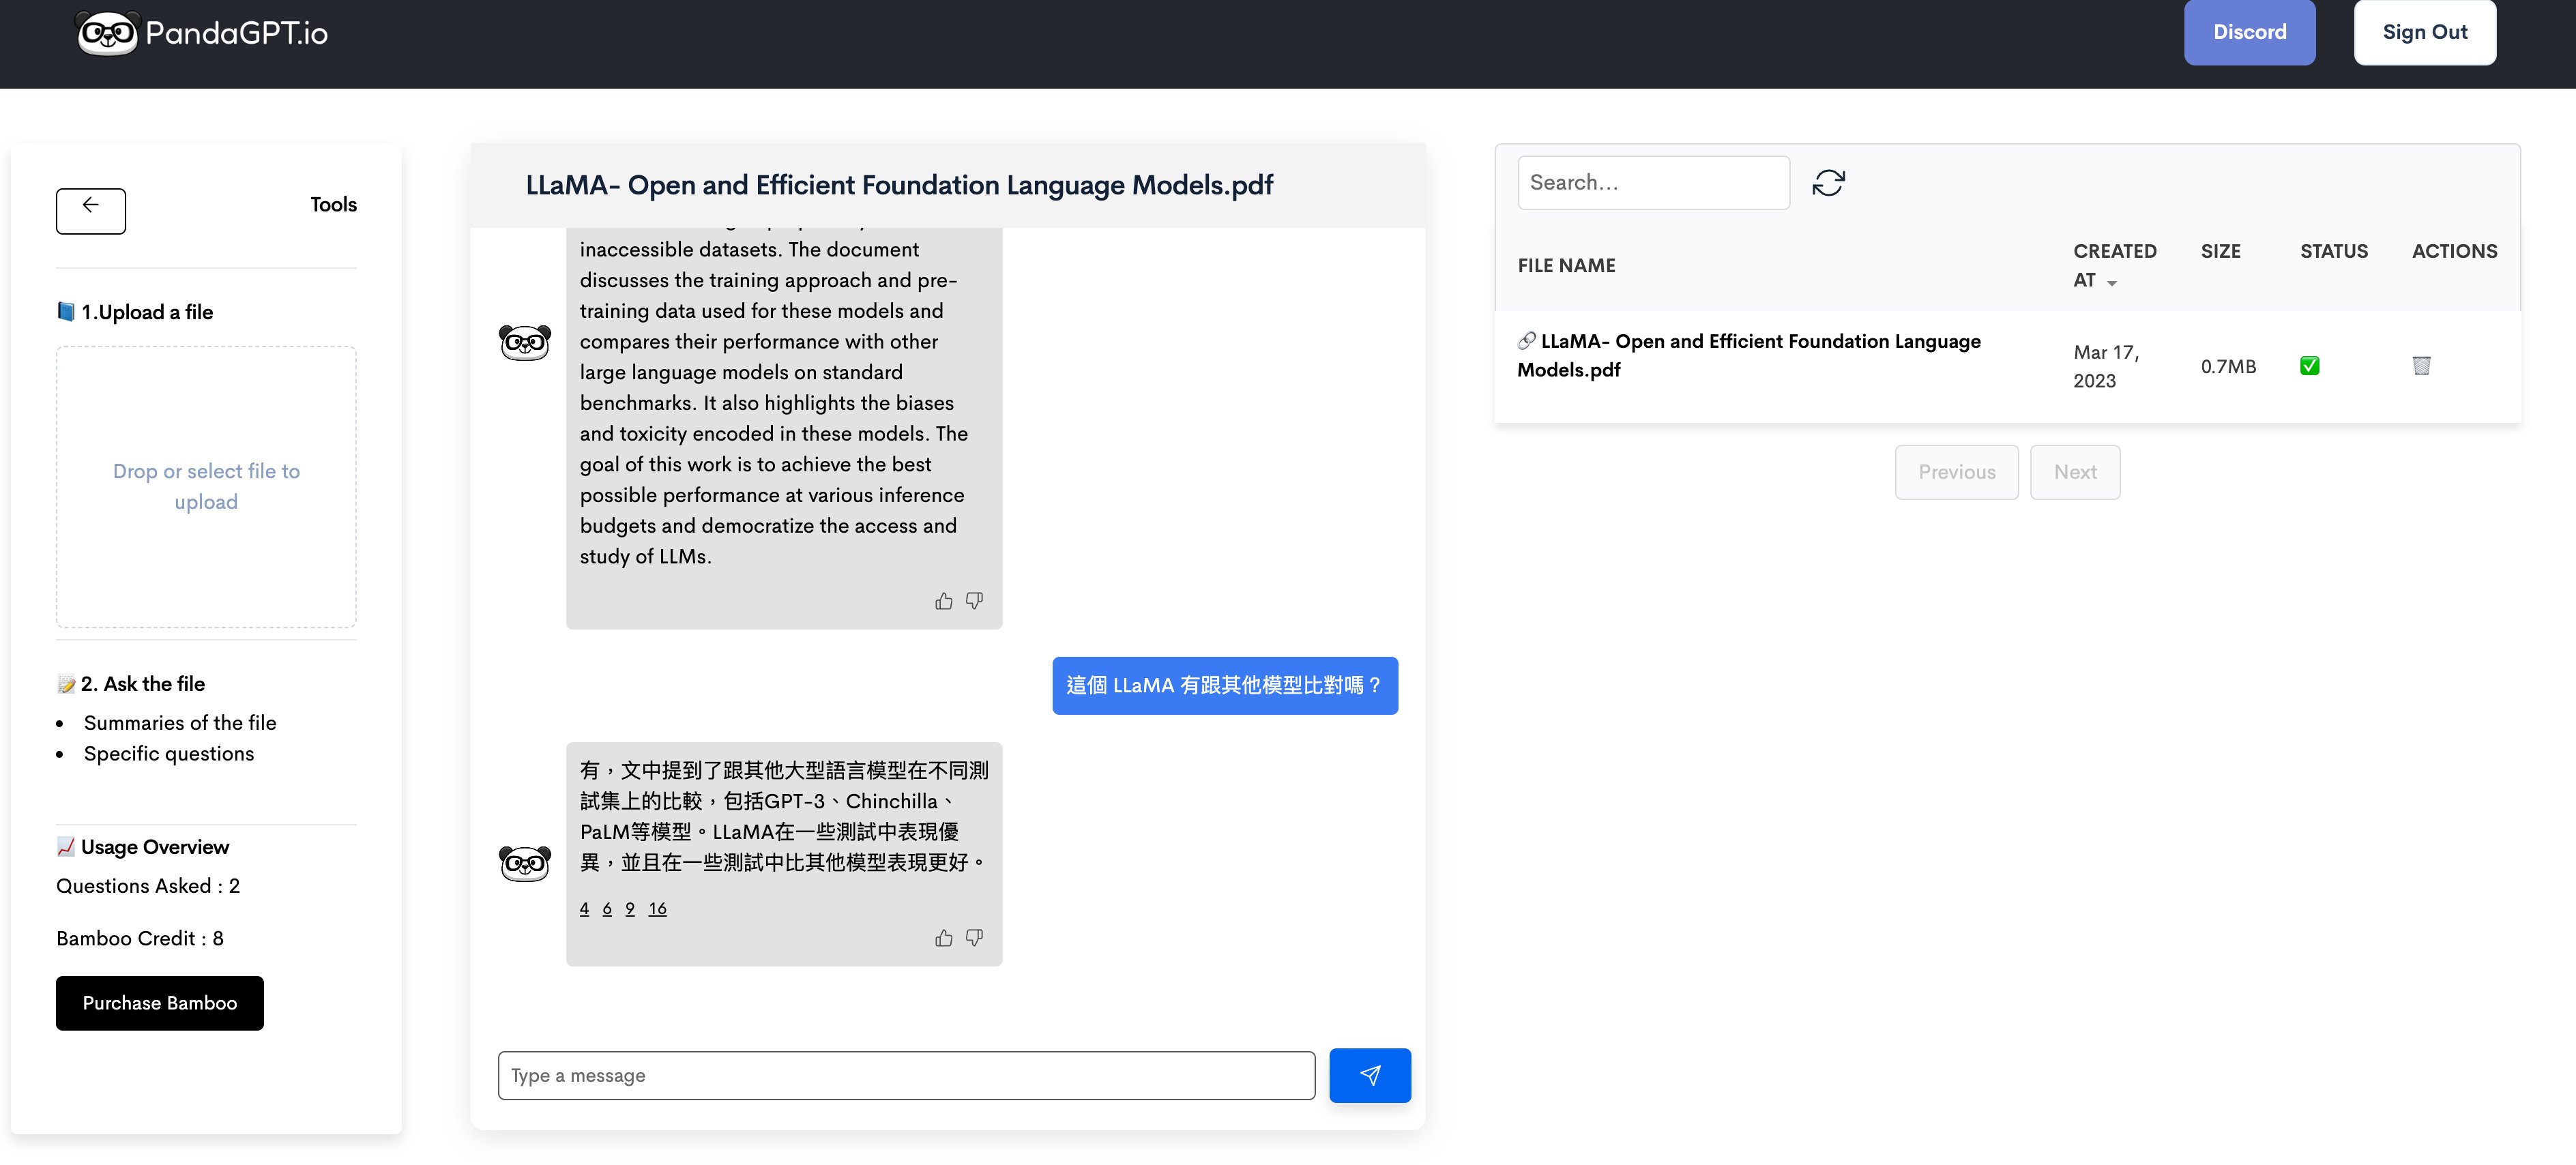This screenshot has height=1165, width=2576.
Task: Collapse the Tools panel with back arrow
Action: pos(91,210)
